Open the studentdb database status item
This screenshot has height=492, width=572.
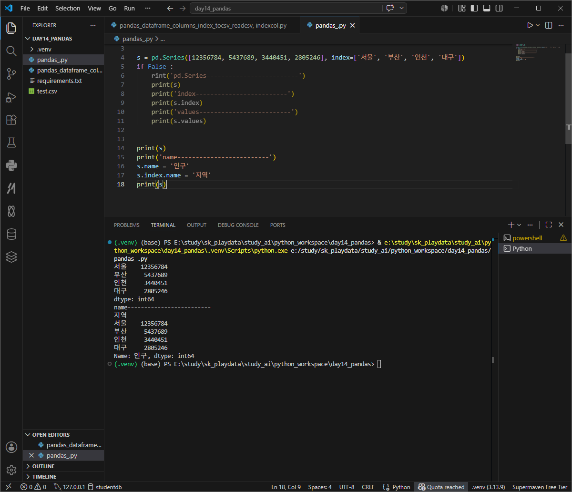point(105,487)
